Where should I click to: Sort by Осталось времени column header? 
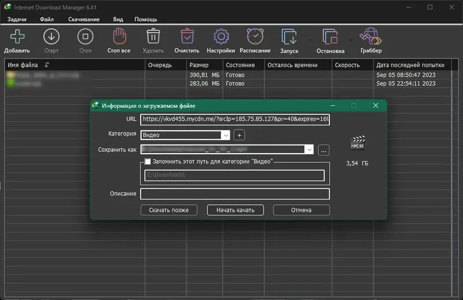[x=298, y=65]
